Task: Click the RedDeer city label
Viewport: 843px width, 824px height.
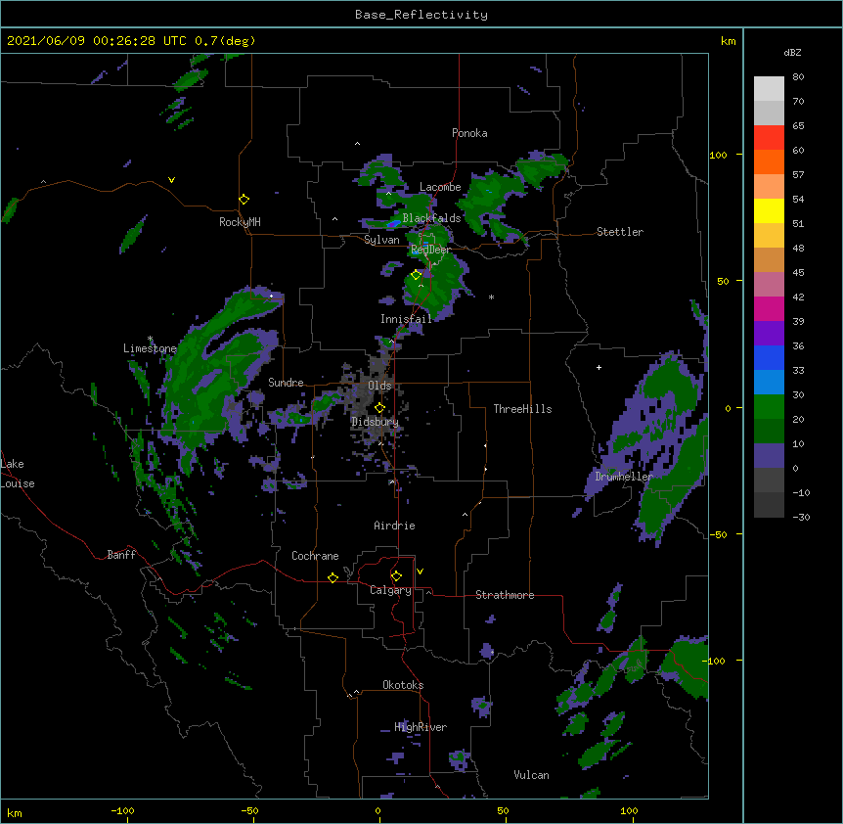Action: pos(431,250)
